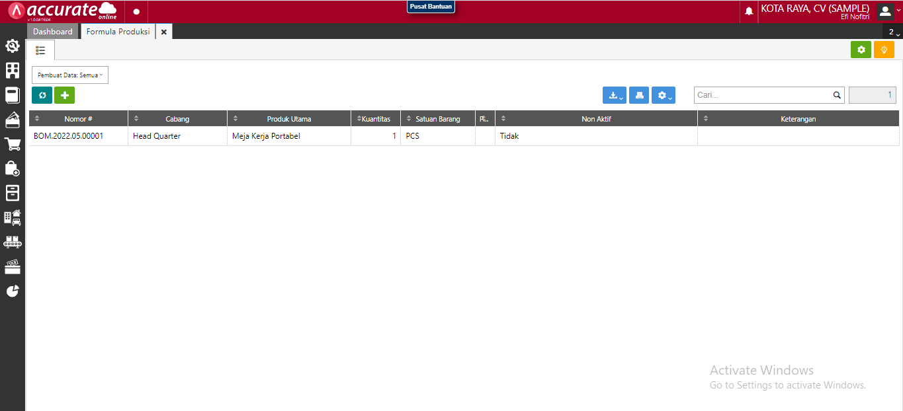Sort by the Nomor # column header
Image resolution: width=903 pixels, height=411 pixels.
(x=78, y=119)
